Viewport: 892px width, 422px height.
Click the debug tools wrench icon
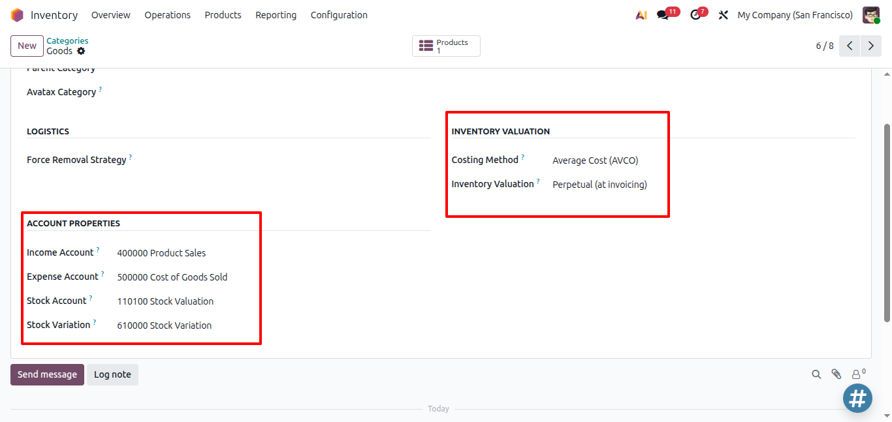[723, 15]
